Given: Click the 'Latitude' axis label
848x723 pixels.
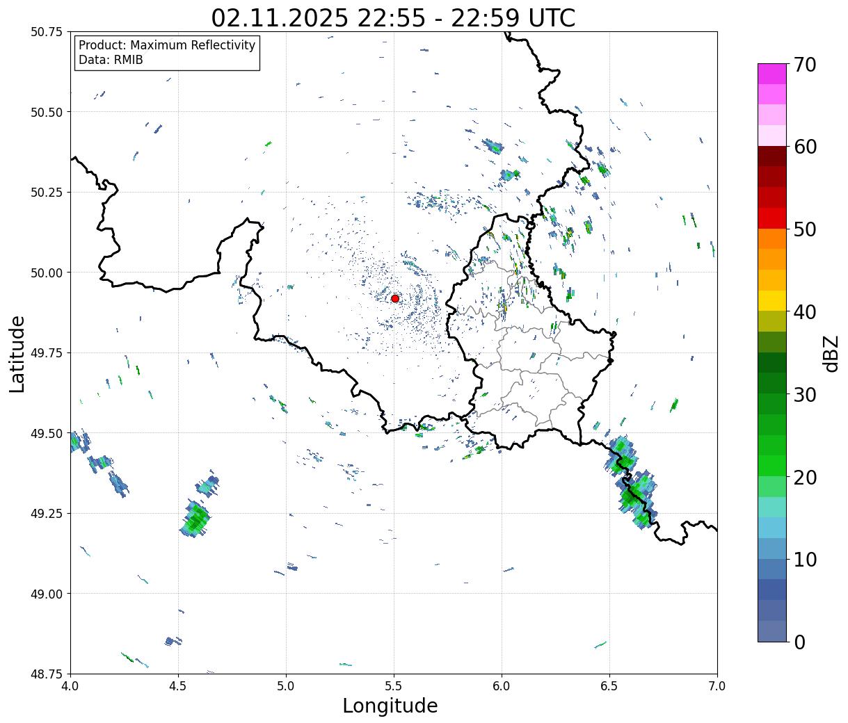Looking at the screenshot, I should point(17,353).
